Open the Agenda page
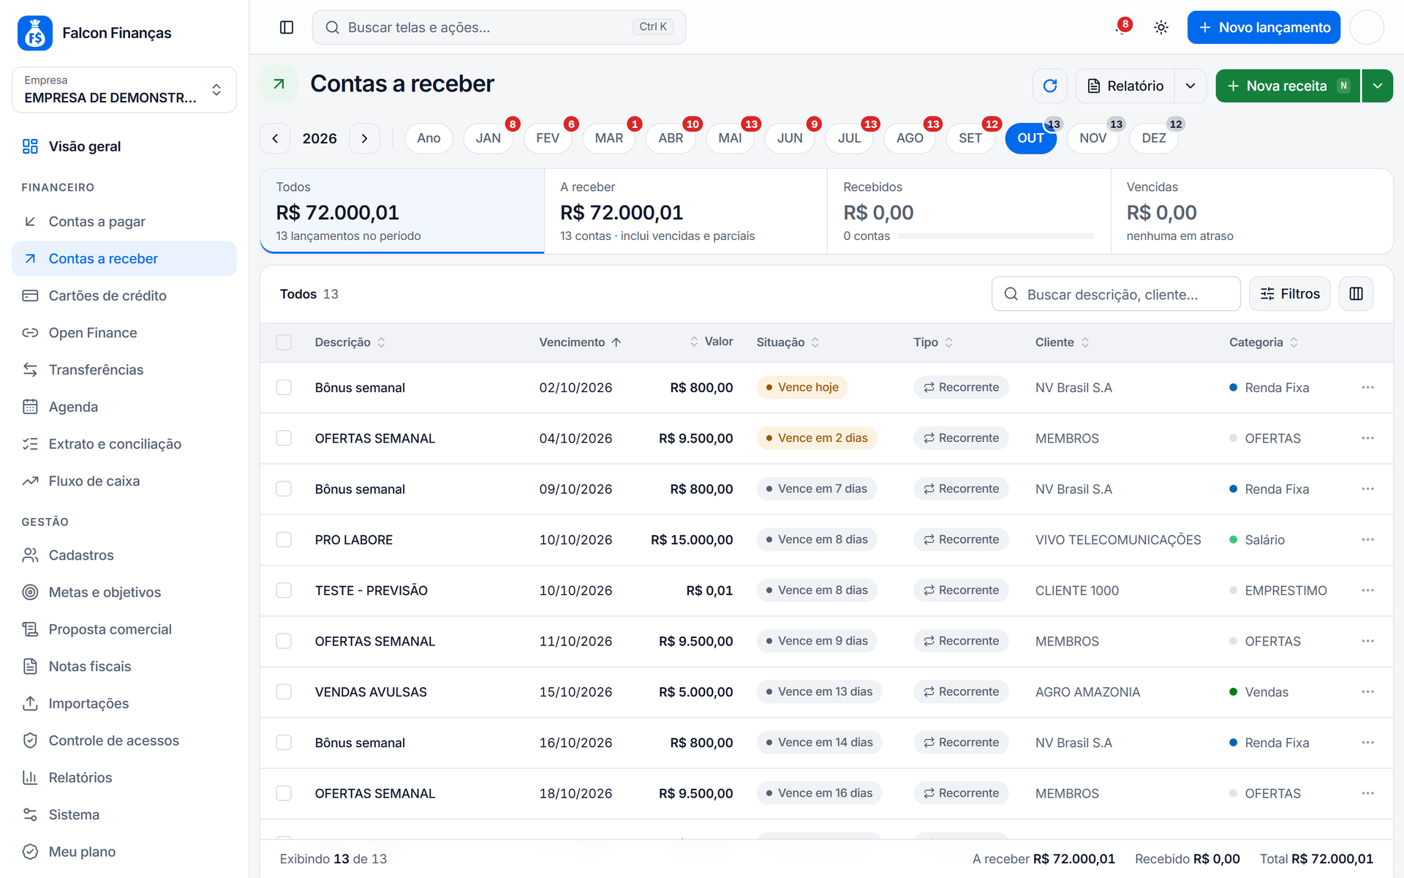The height and width of the screenshot is (878, 1404). coord(124,407)
